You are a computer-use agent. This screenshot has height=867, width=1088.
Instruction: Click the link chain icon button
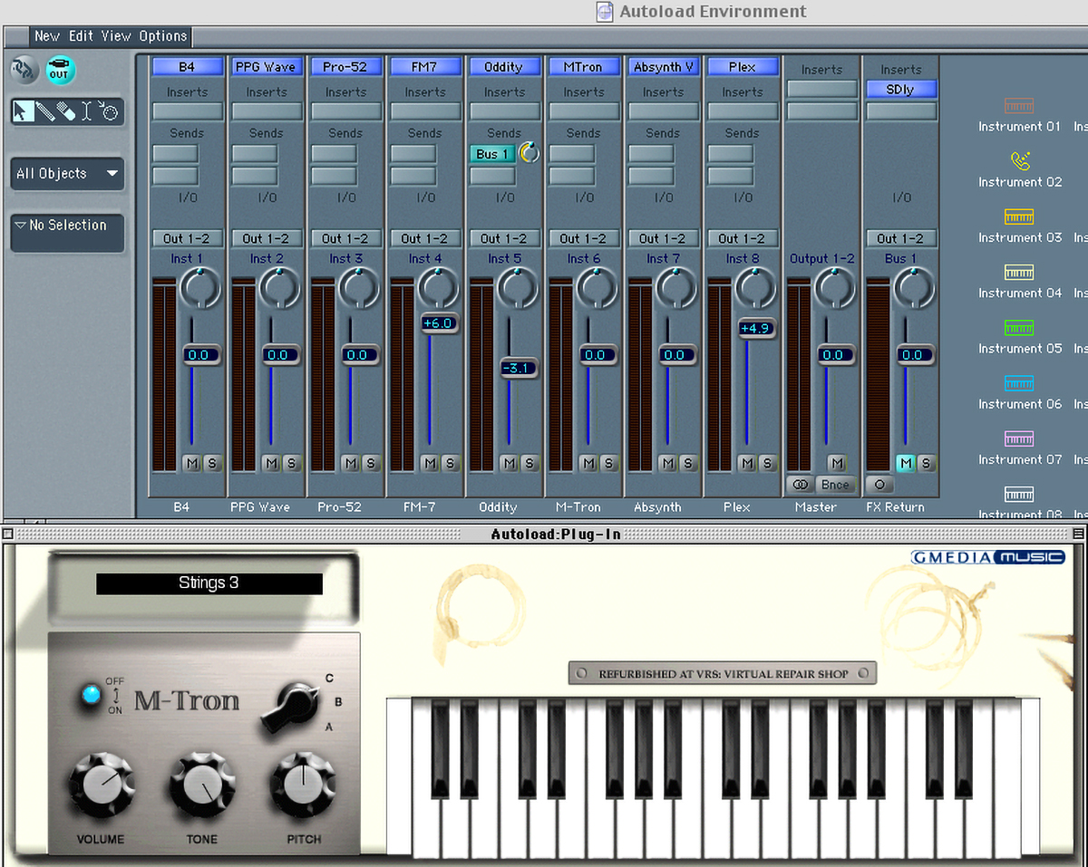(x=24, y=70)
